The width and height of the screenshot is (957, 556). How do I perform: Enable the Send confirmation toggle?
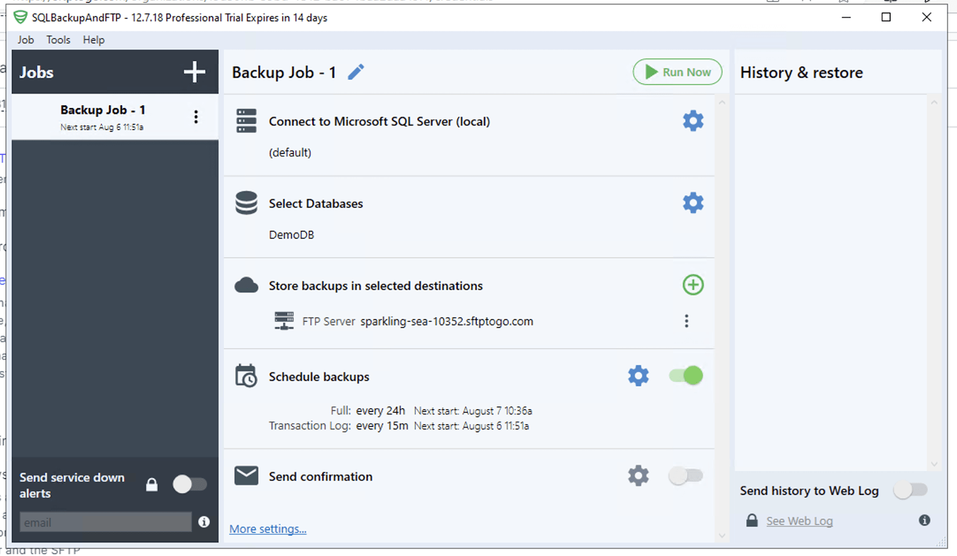685,476
